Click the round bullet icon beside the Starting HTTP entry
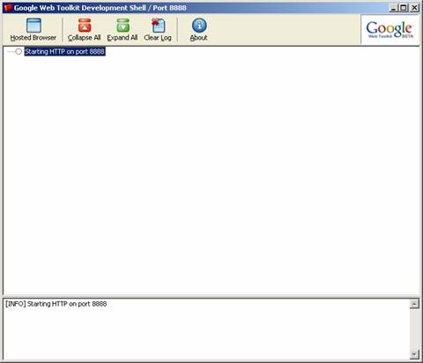This screenshot has width=423, height=363. point(19,52)
